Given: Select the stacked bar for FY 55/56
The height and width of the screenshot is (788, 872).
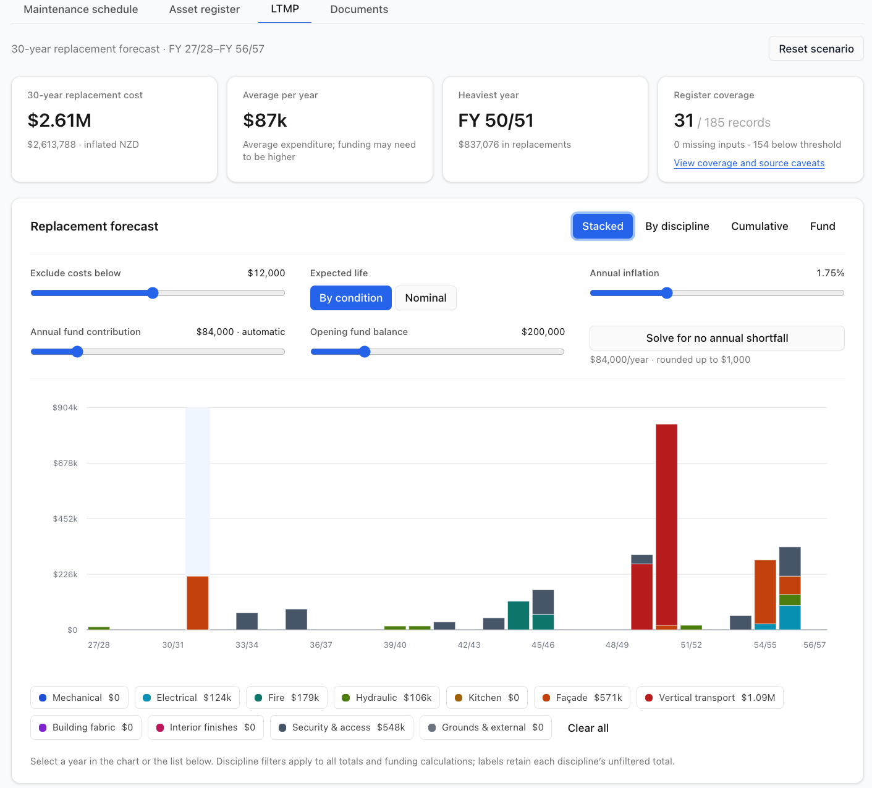Looking at the screenshot, I should [790, 588].
